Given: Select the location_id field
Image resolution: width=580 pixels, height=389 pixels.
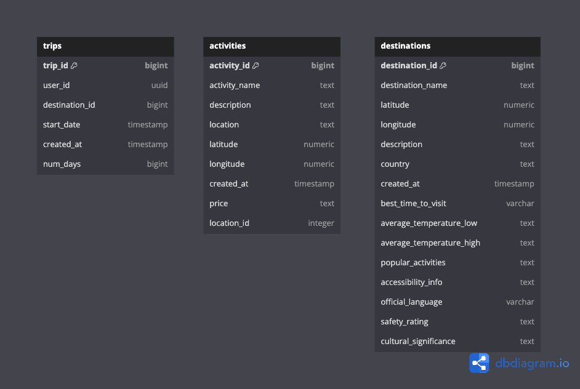Looking at the screenshot, I should (x=272, y=223).
